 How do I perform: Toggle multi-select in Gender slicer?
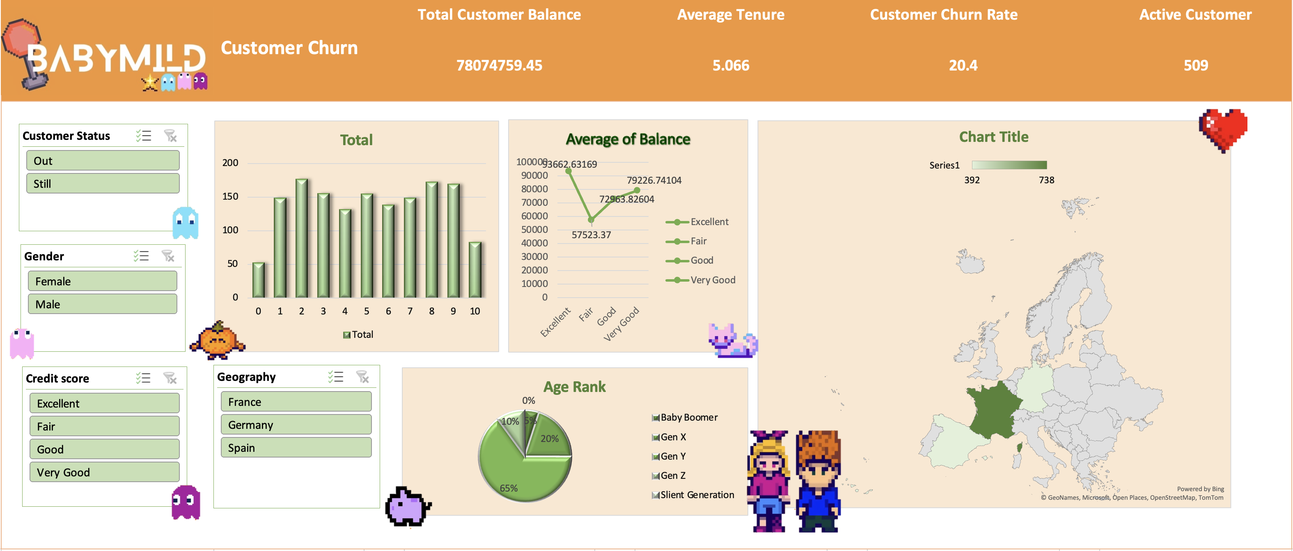(141, 256)
